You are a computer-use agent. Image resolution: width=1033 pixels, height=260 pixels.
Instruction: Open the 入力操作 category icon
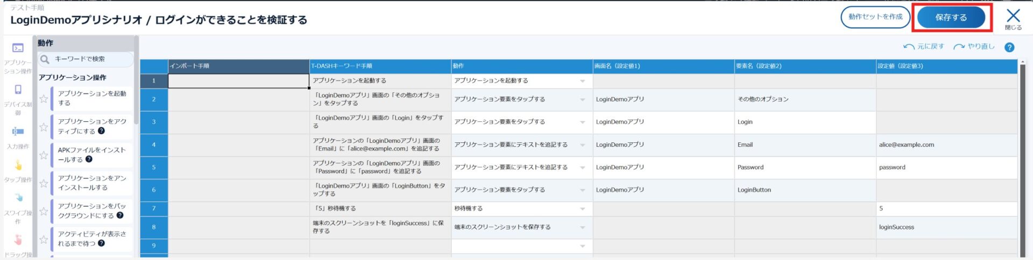(x=18, y=132)
